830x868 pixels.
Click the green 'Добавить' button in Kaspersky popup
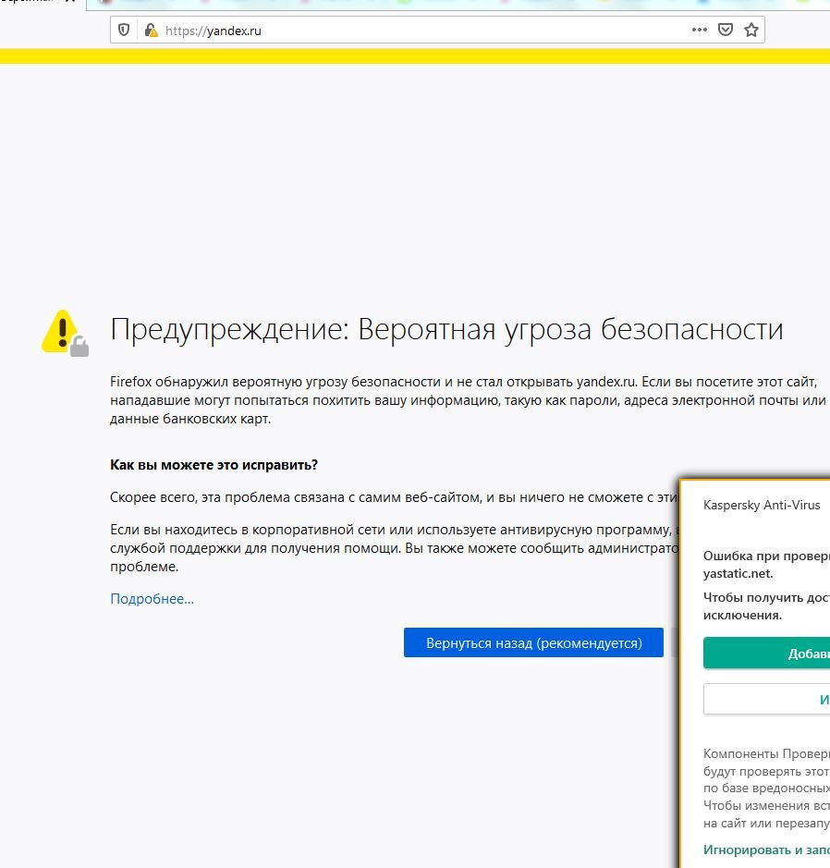pyautogui.click(x=766, y=654)
